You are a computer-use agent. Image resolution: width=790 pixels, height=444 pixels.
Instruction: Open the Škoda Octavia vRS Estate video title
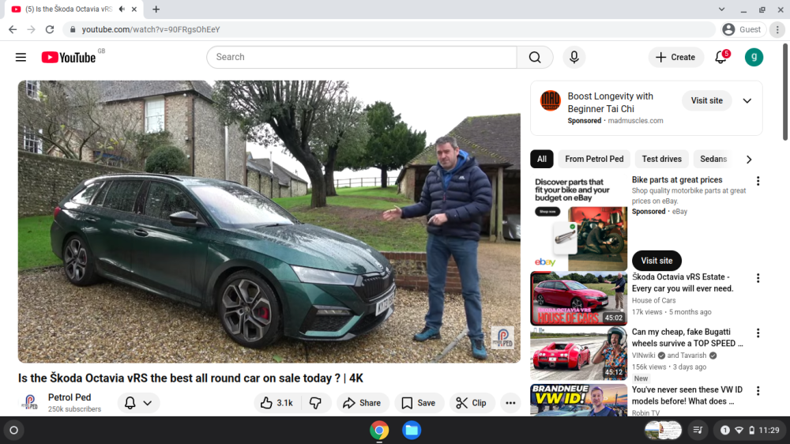click(x=683, y=283)
